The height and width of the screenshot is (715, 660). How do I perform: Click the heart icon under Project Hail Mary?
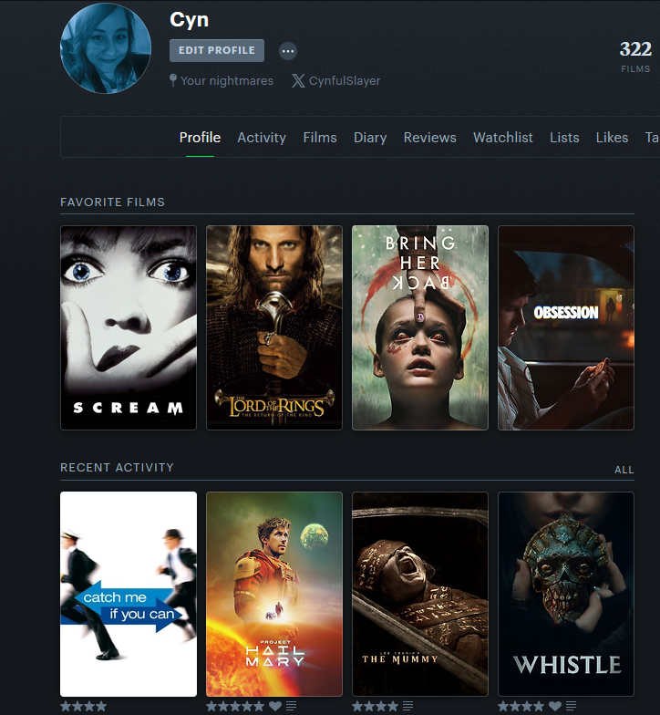[275, 706]
